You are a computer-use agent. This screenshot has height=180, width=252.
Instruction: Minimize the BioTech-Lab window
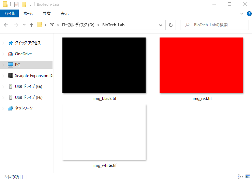[214, 4]
